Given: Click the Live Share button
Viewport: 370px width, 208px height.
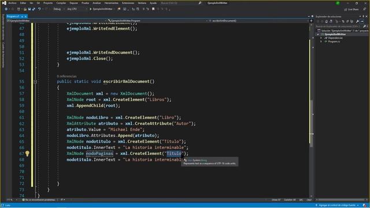Looking at the screenshot, I should click(x=351, y=9).
